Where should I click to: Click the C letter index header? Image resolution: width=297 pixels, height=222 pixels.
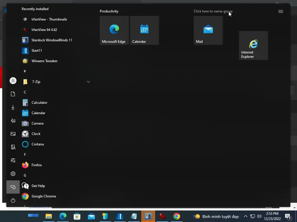[x=25, y=92]
